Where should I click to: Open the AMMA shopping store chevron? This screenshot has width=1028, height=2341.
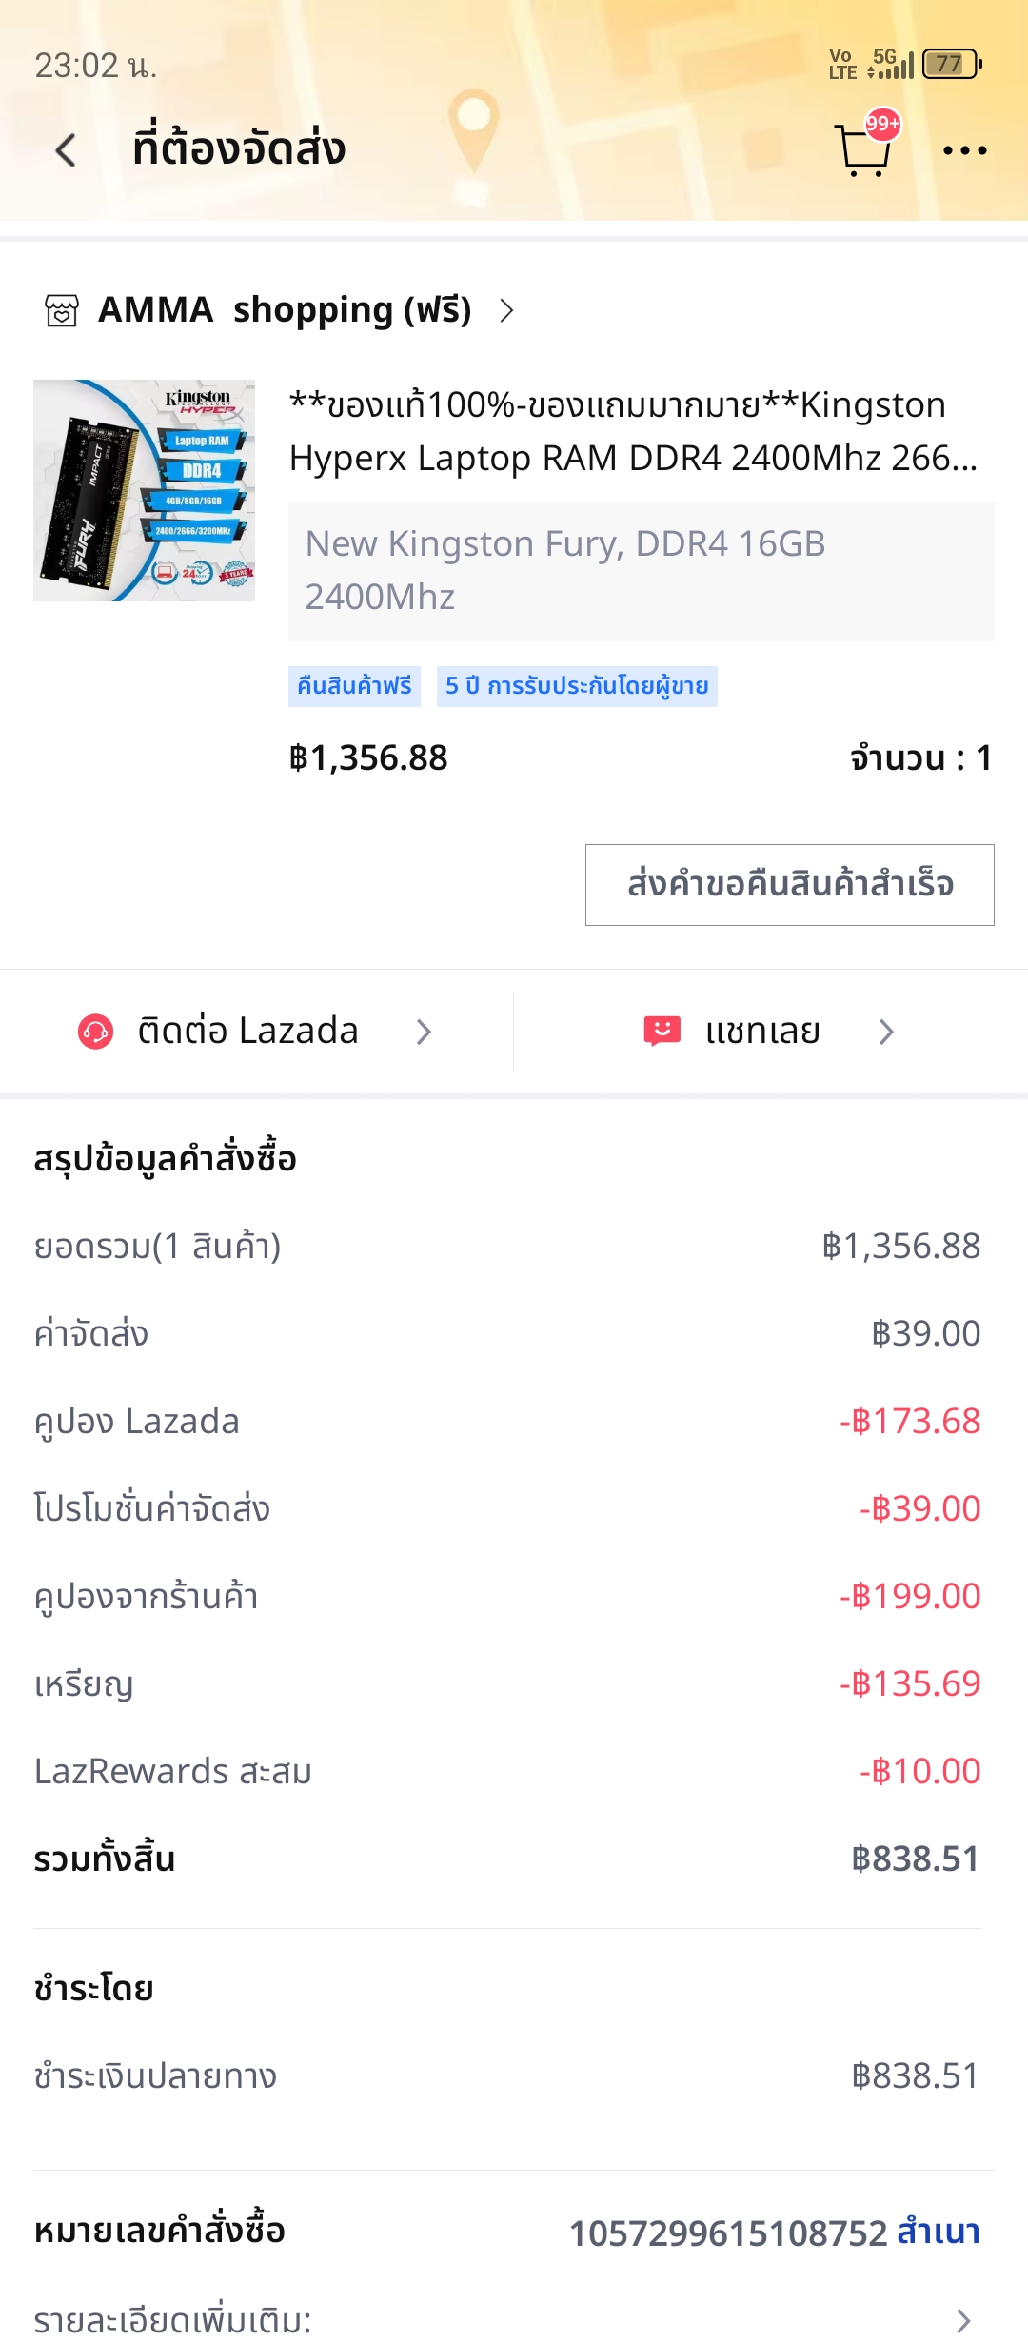(506, 310)
